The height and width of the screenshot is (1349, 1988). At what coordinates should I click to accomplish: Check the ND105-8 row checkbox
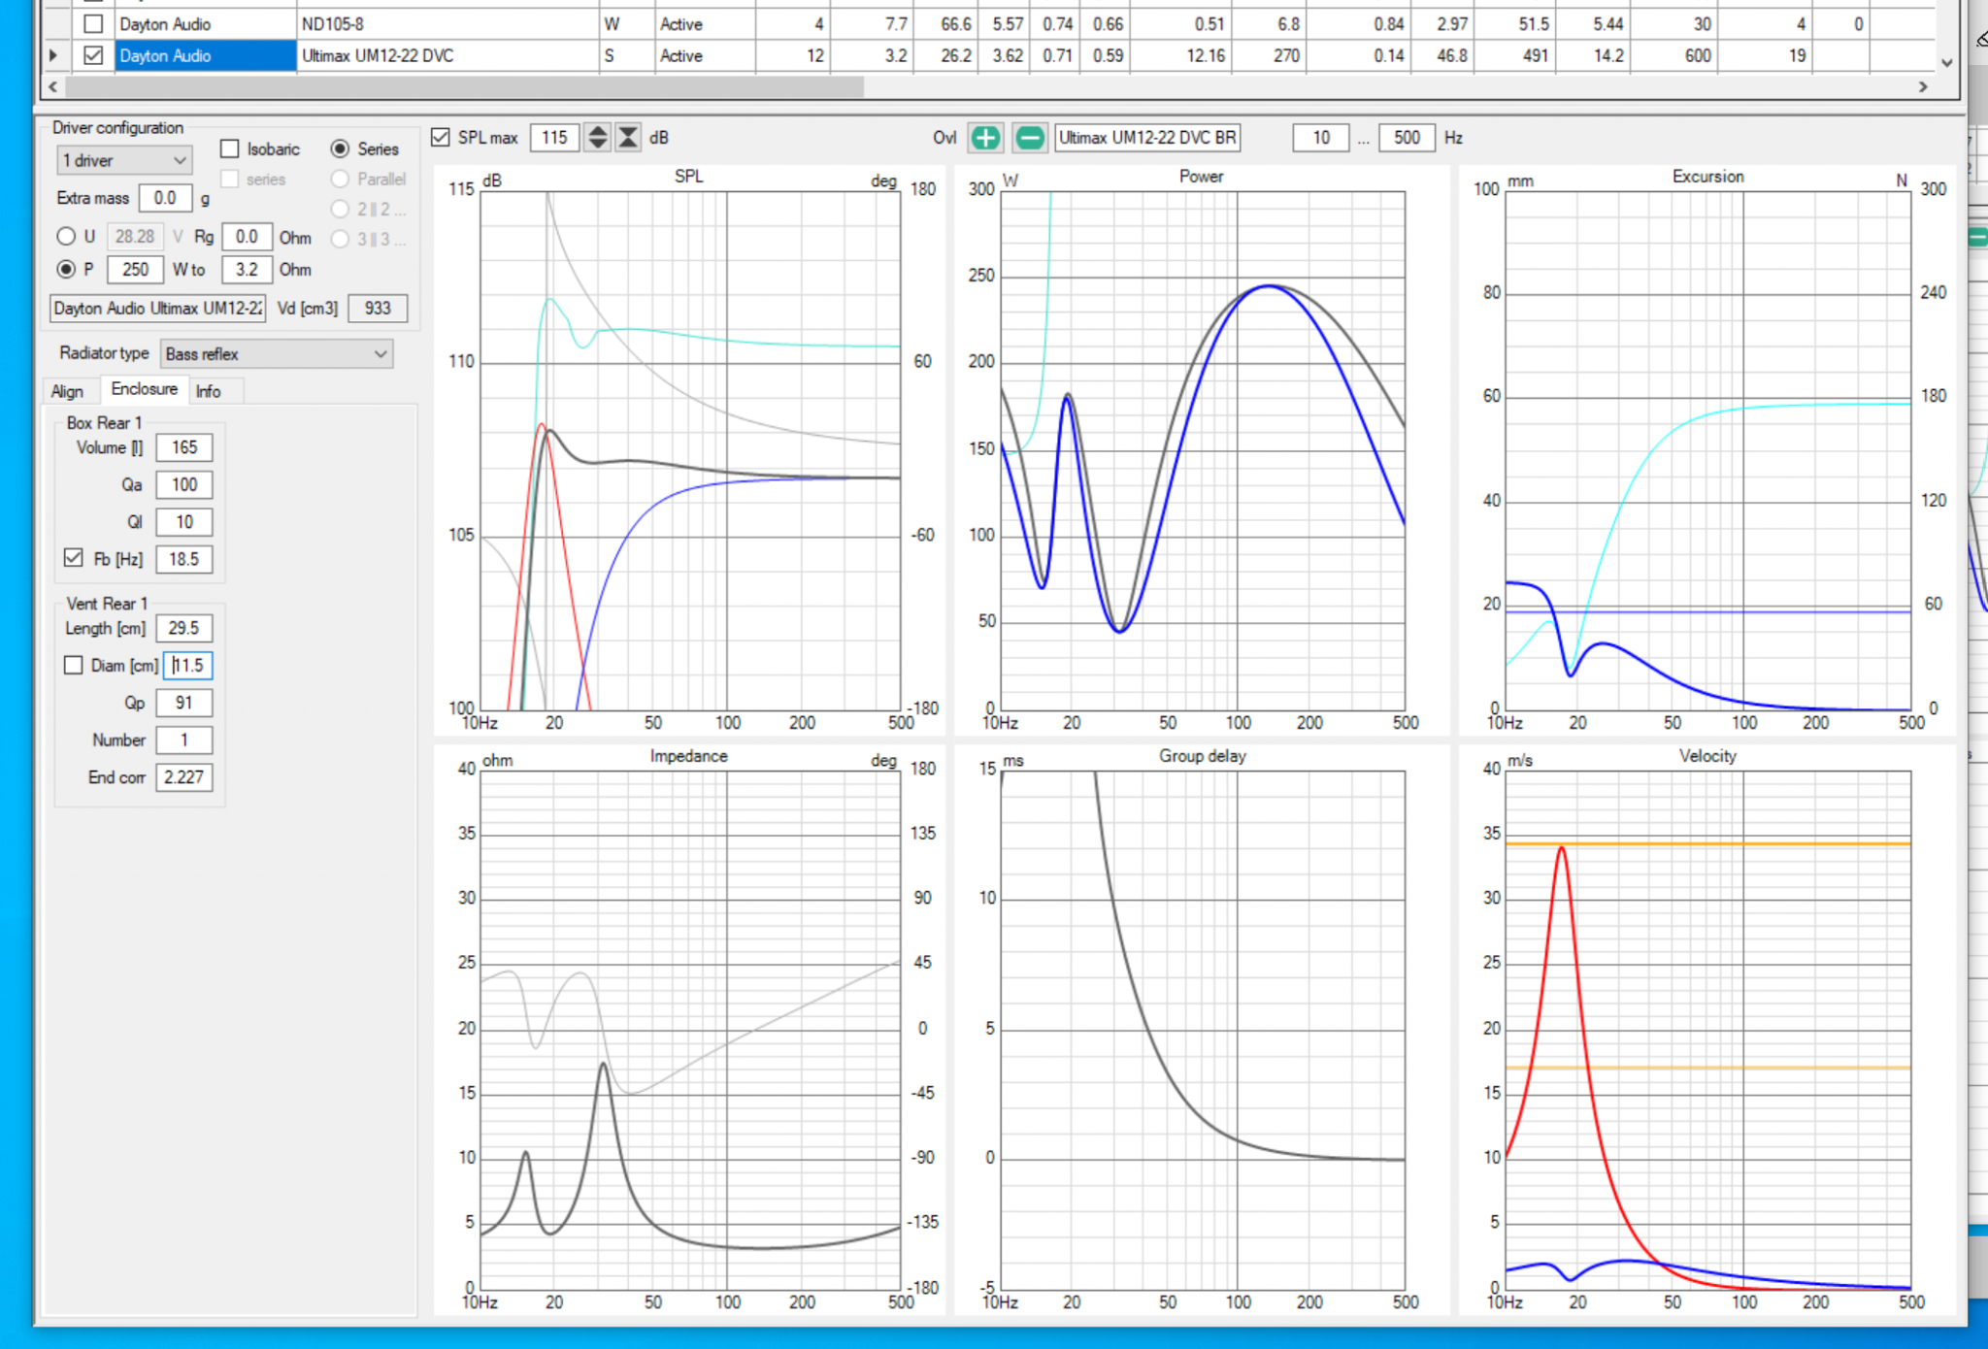93,23
